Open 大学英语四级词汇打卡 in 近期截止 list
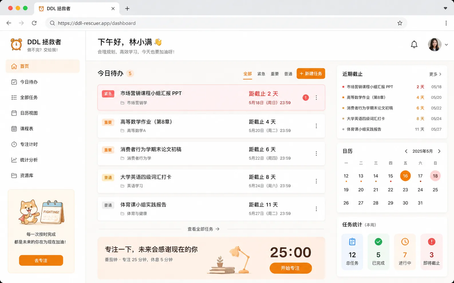 pyautogui.click(x=392, y=119)
